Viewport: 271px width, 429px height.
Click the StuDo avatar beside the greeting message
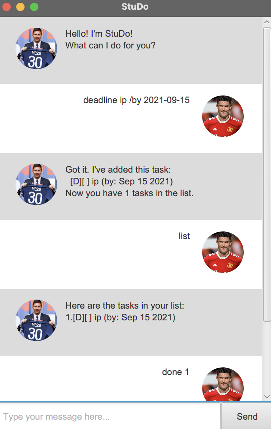(x=36, y=48)
